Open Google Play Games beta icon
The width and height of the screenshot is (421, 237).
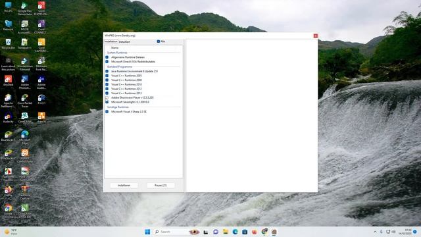[25, 9]
